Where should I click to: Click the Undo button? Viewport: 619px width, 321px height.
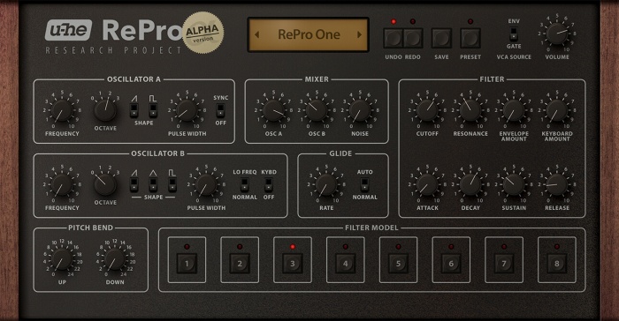click(394, 38)
